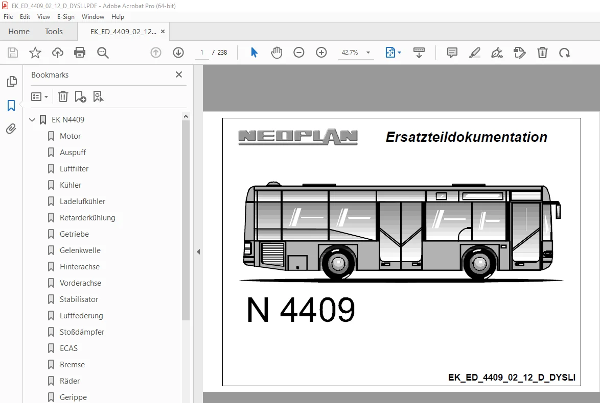The height and width of the screenshot is (403, 600).
Task: Close the Bookmarks panel
Action: [x=179, y=74]
